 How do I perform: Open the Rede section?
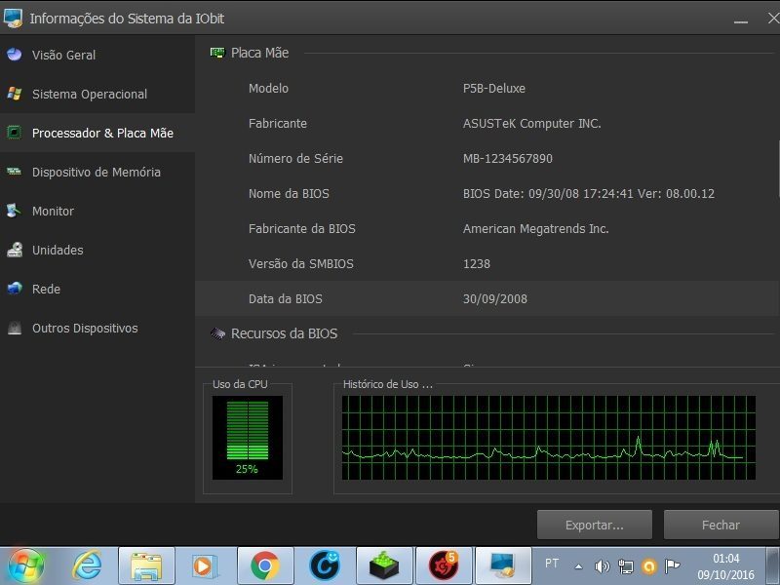46,289
